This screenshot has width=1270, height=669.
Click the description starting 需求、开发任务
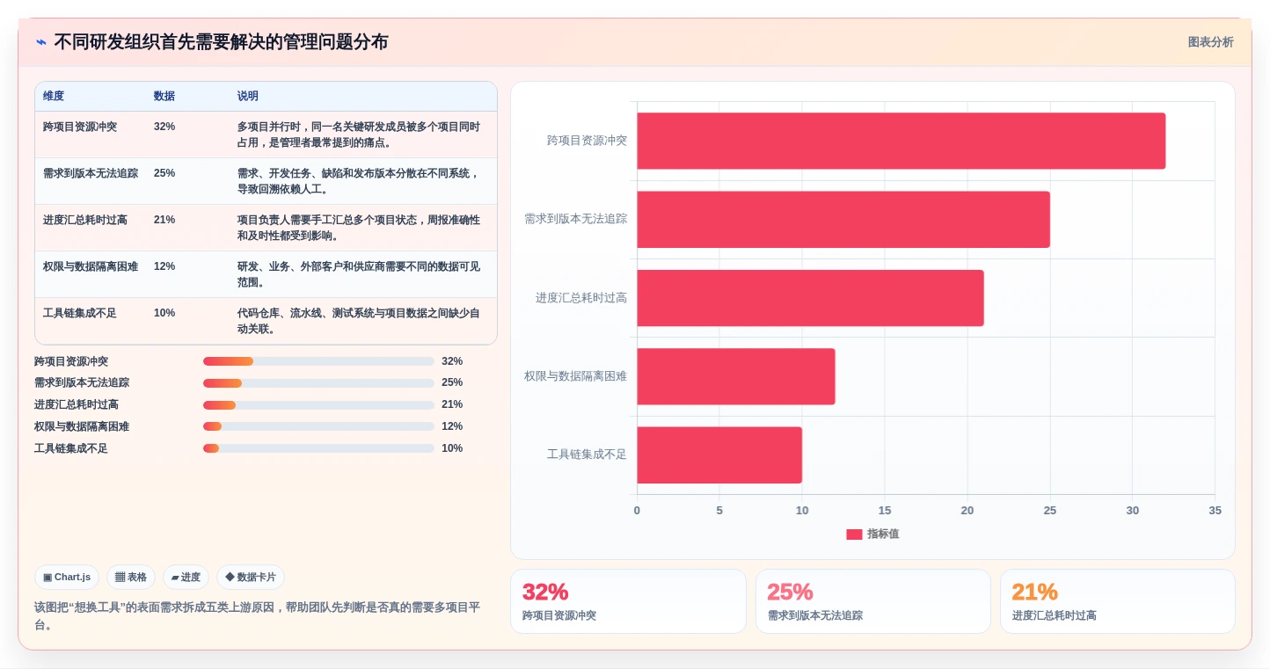359,181
